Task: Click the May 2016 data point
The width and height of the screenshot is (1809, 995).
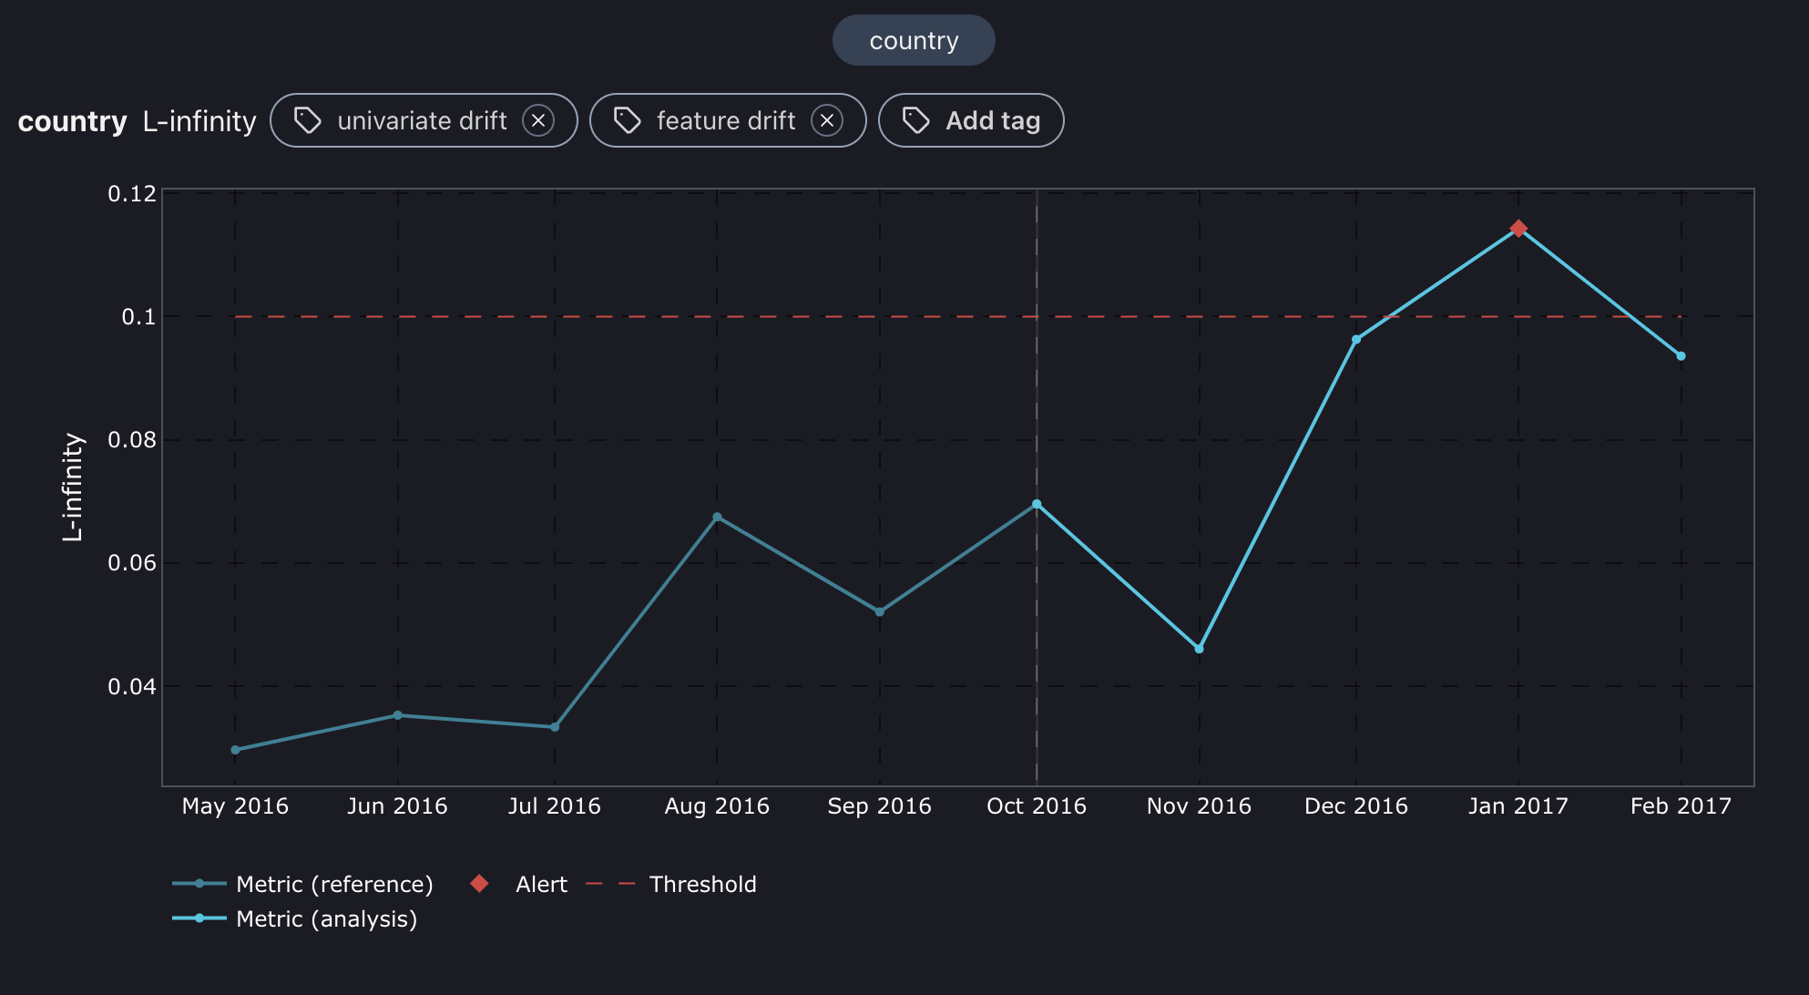Action: click(x=235, y=750)
